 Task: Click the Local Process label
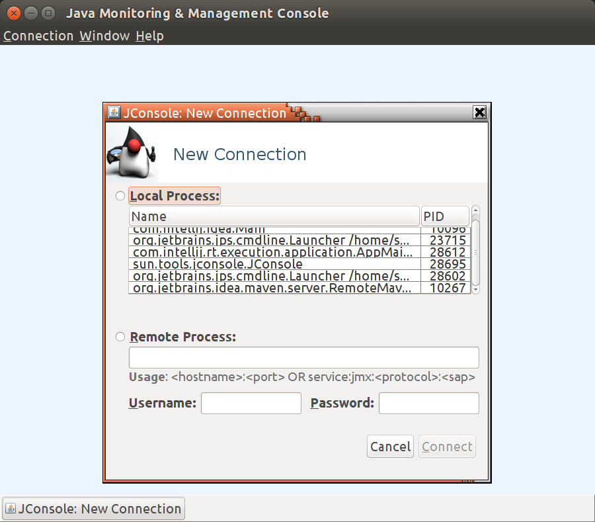coord(175,196)
